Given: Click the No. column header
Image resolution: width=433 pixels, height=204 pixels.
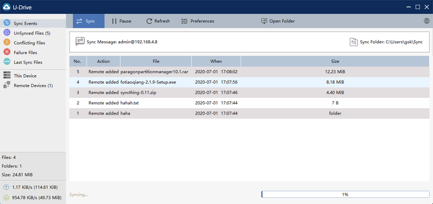Looking at the screenshot, I should click(x=78, y=61).
